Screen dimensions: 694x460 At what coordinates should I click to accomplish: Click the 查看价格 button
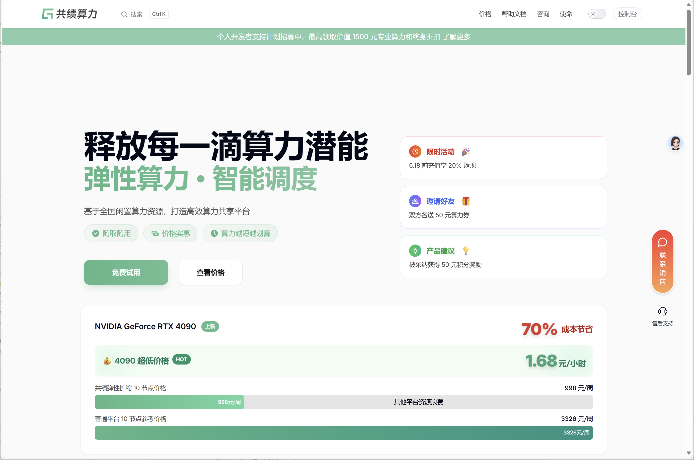[x=210, y=272]
